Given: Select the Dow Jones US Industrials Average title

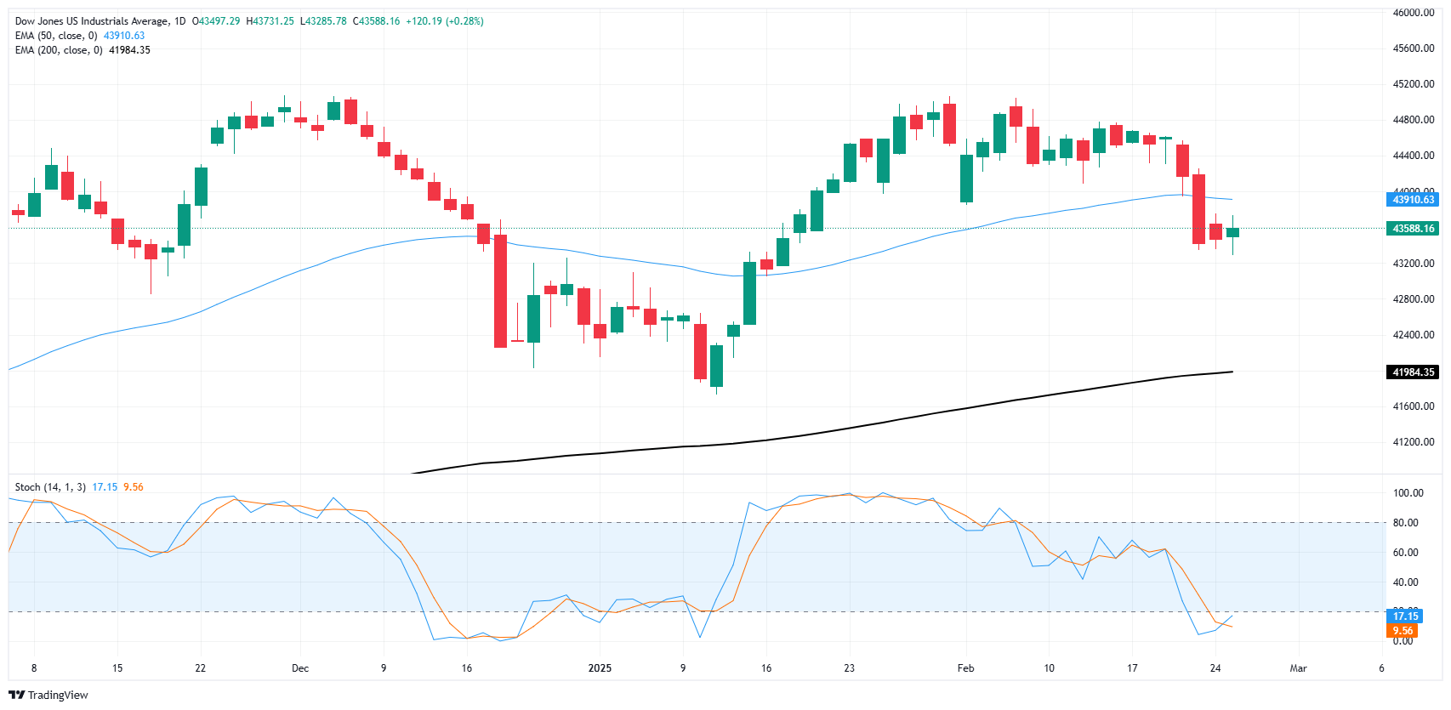Looking at the screenshot, I should (x=92, y=21).
